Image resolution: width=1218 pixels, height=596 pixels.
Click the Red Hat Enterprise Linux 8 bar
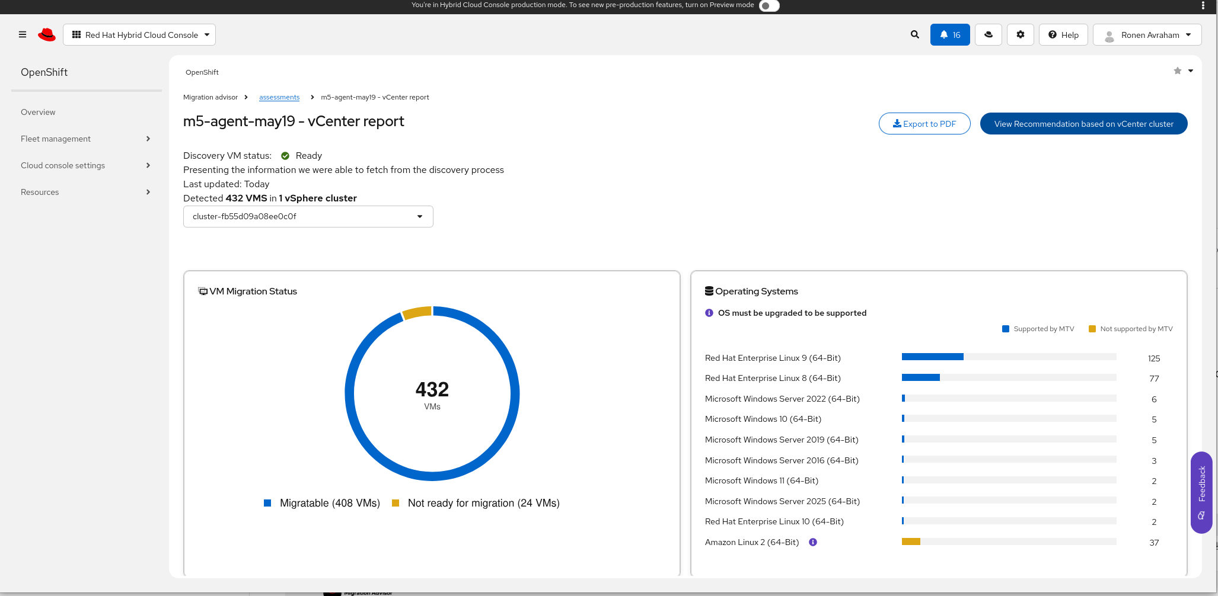click(x=921, y=377)
